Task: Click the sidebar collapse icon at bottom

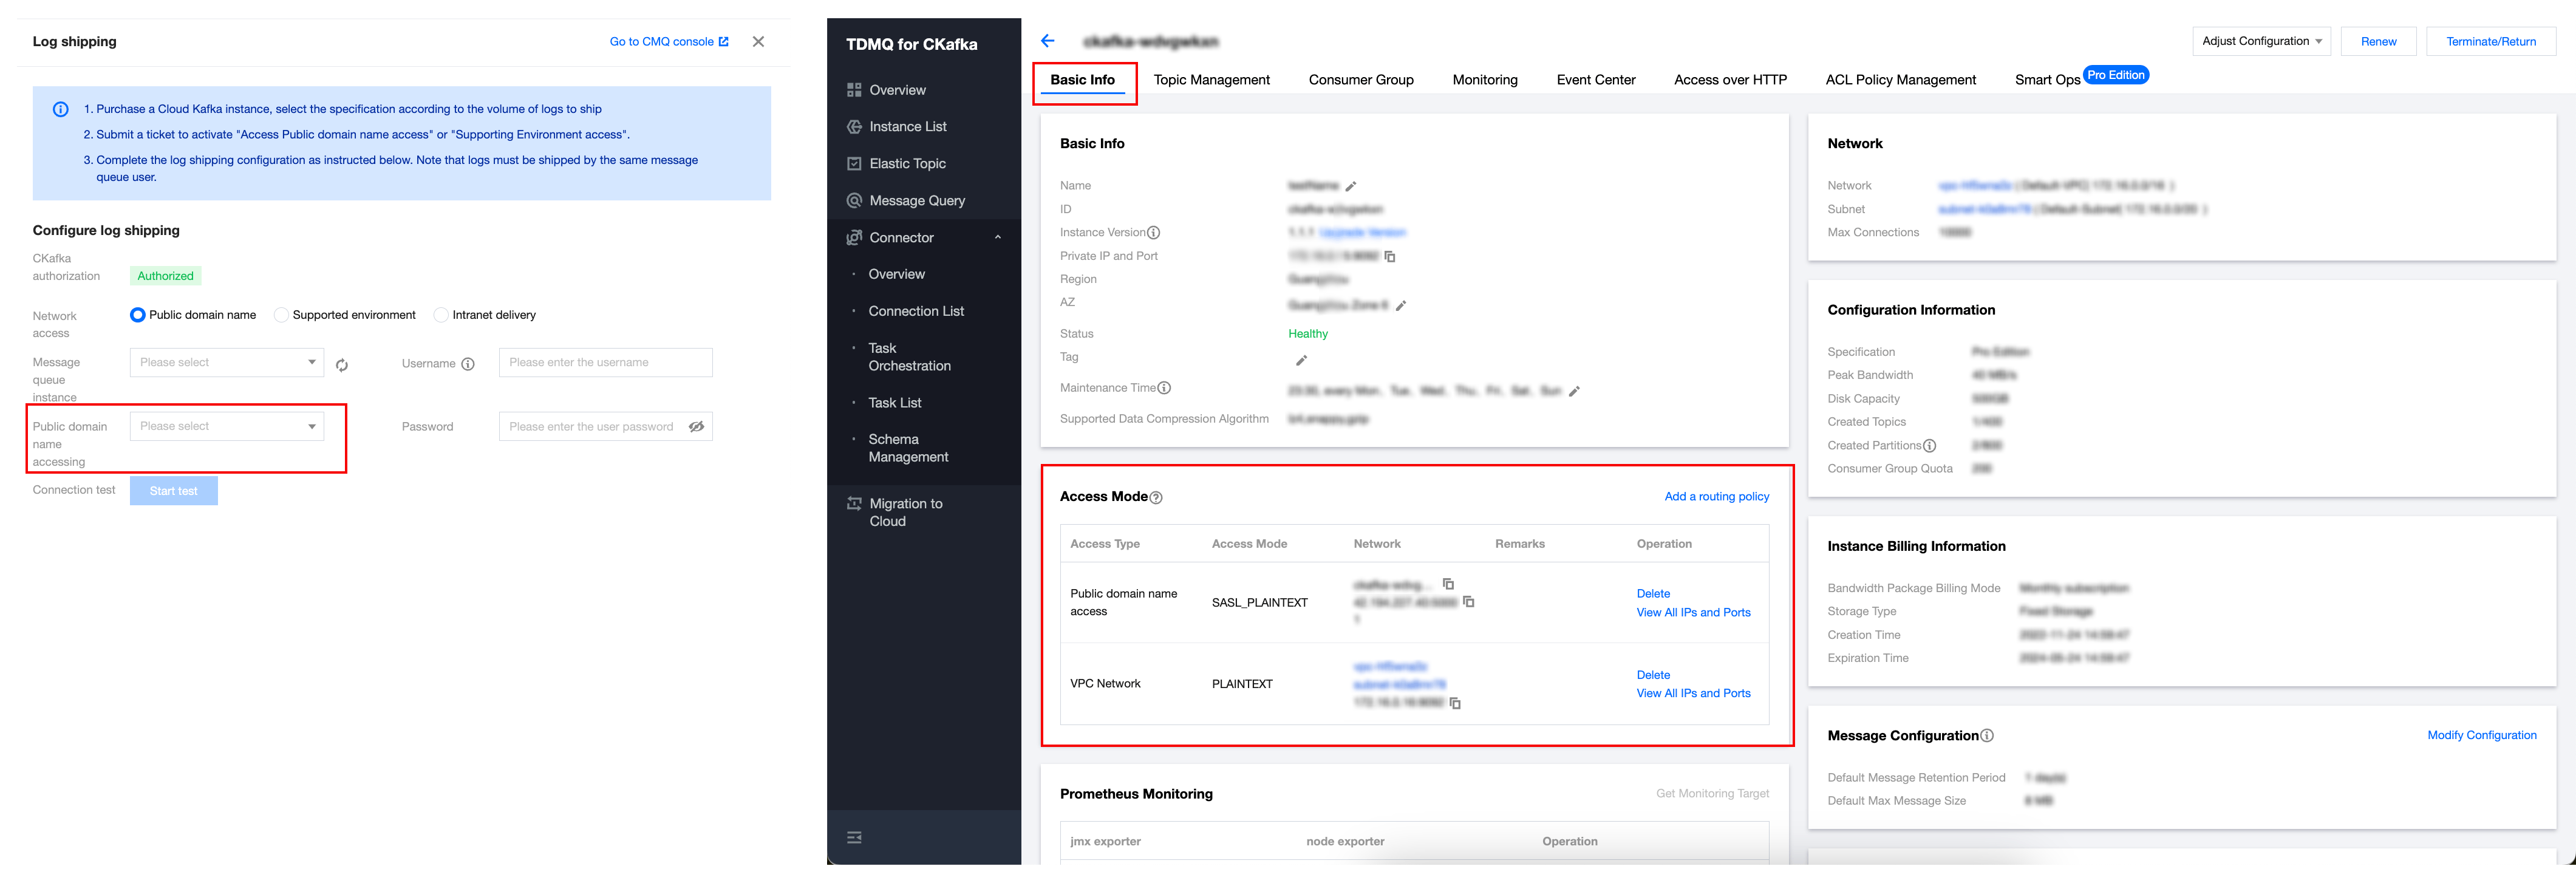Action: click(x=854, y=838)
